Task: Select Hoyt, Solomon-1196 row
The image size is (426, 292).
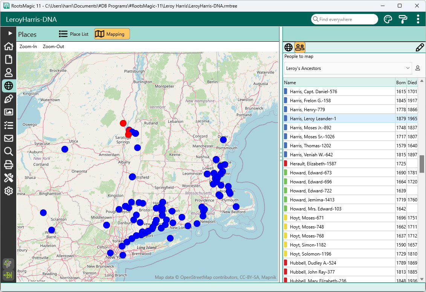Action: point(350,254)
